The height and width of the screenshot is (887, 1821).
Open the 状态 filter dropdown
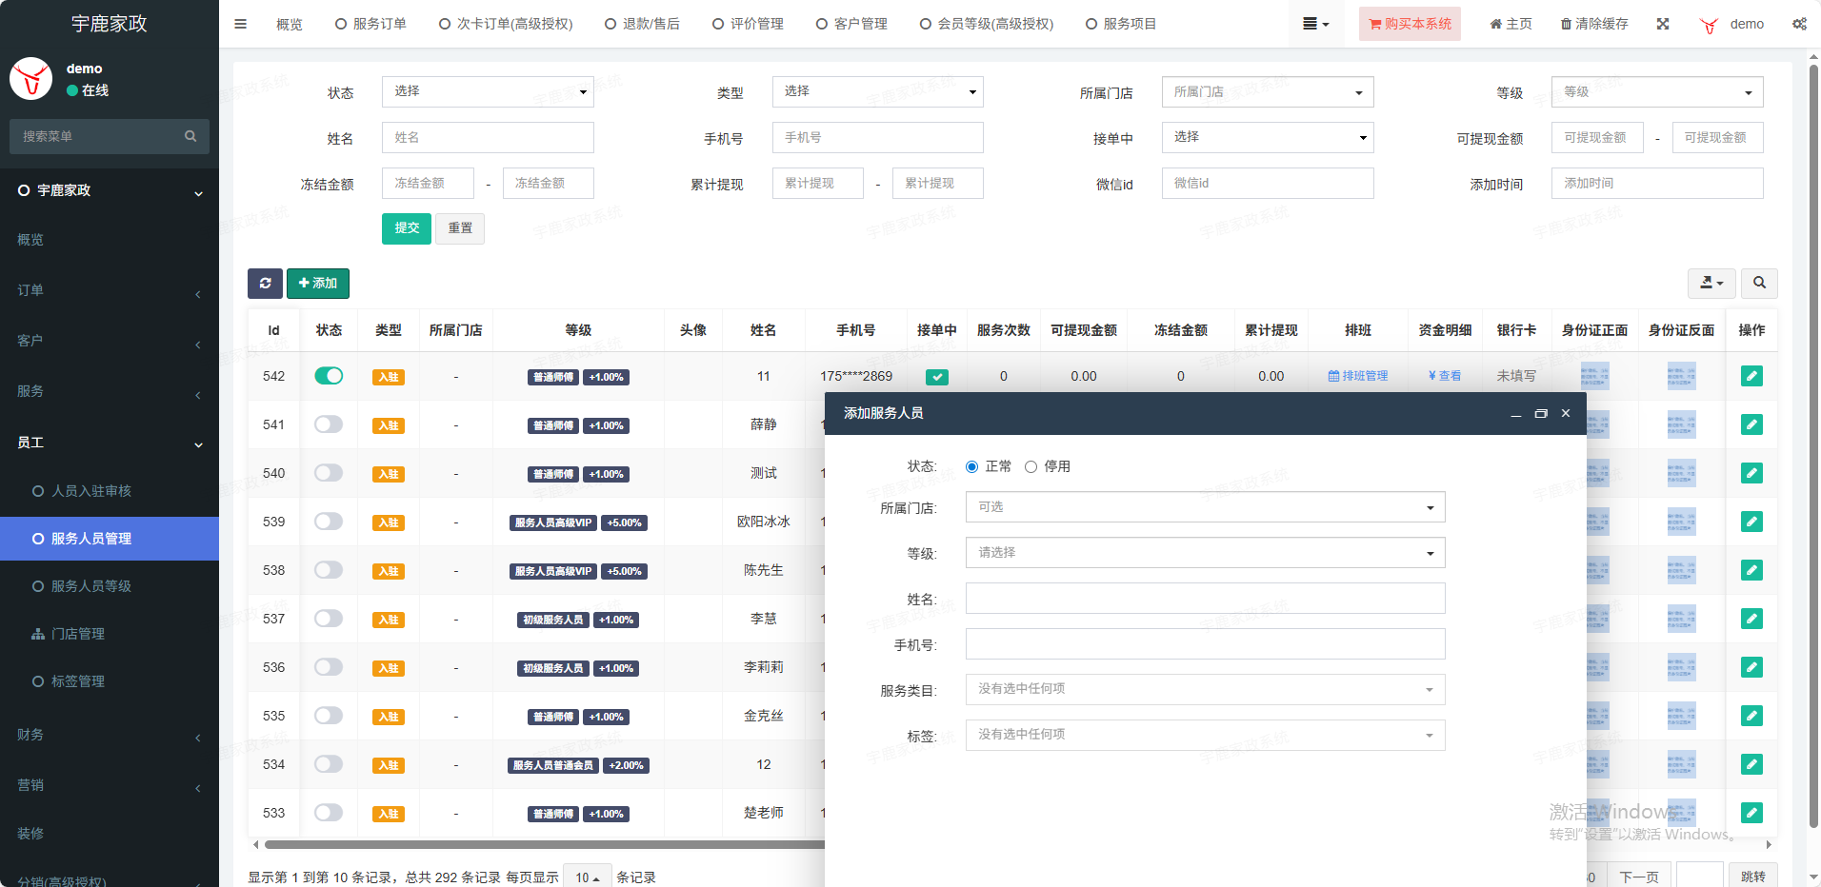click(x=488, y=91)
